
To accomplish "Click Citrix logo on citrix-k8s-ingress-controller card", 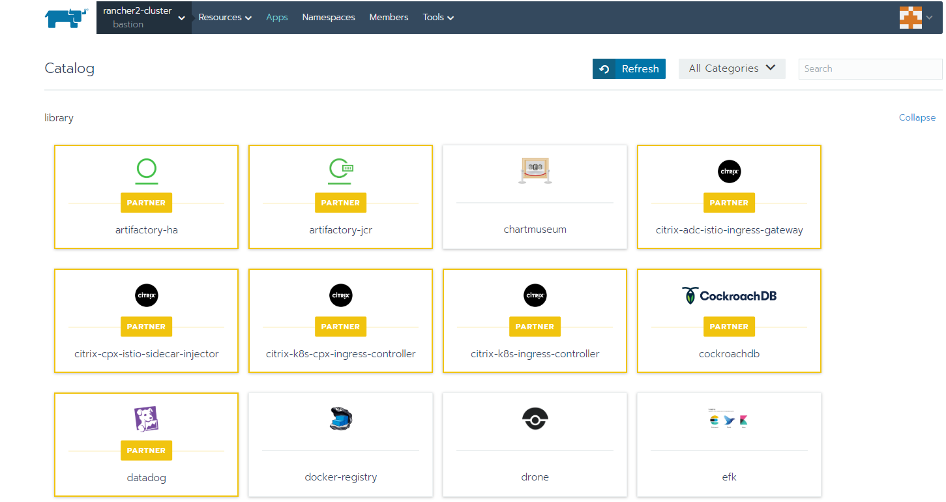I will tap(535, 295).
